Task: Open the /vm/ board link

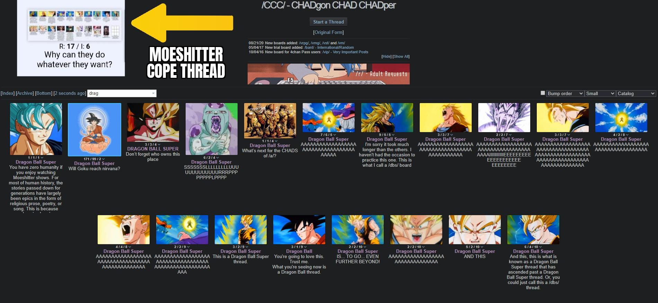Action: (341, 43)
